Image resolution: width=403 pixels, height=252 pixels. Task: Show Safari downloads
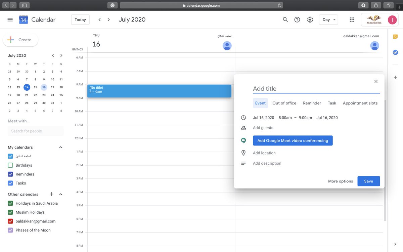[x=363, y=5]
